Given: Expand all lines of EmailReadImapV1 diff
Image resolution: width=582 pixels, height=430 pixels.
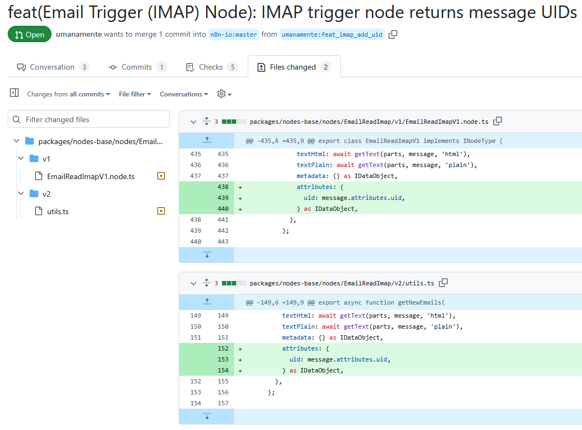Looking at the screenshot, I should coord(207,122).
